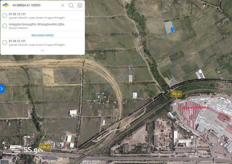This screenshot has width=232, height=164.
Task: Click the red market label on map
Action: [x=196, y=108]
